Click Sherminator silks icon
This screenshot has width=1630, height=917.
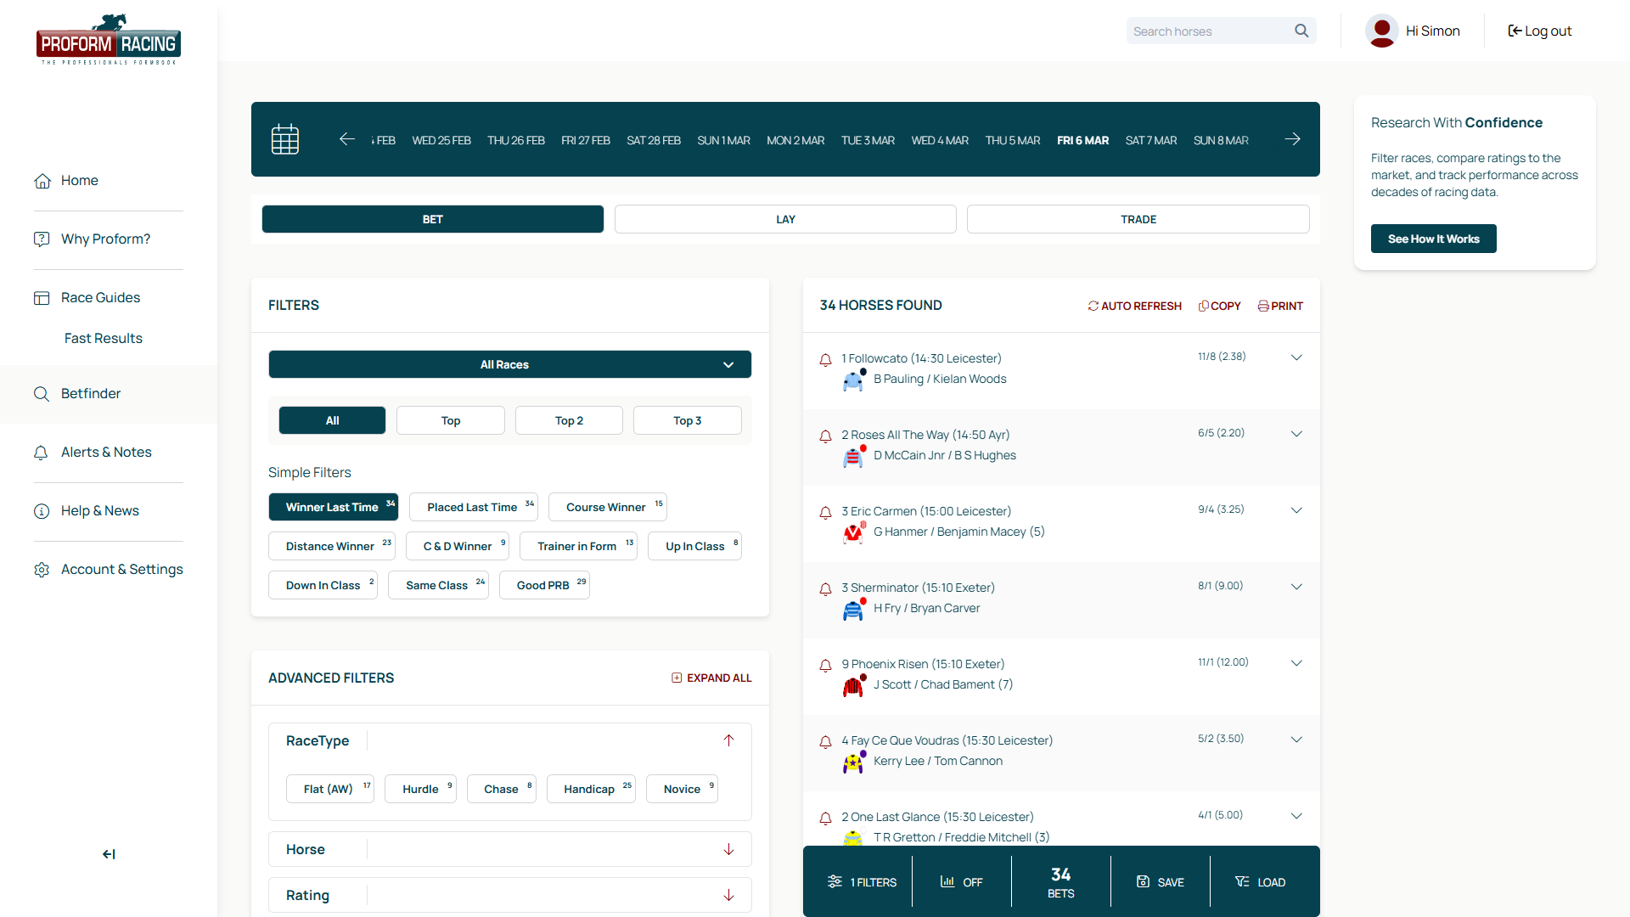853,610
